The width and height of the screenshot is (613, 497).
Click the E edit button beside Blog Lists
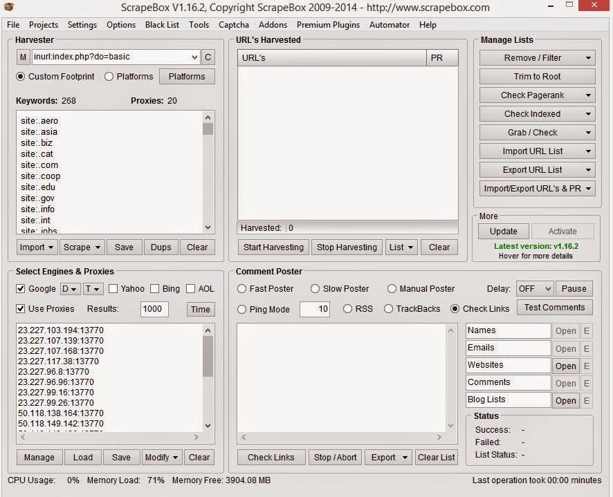tap(586, 400)
